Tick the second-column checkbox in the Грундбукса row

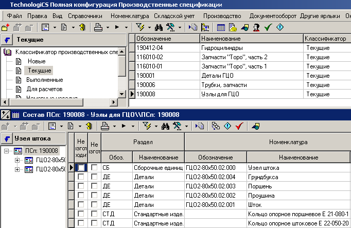pos(94,177)
